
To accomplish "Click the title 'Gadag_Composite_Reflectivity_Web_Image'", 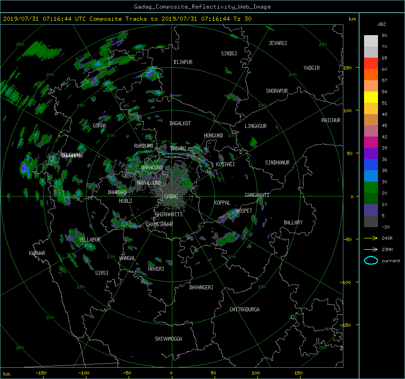I will pos(202,7).
